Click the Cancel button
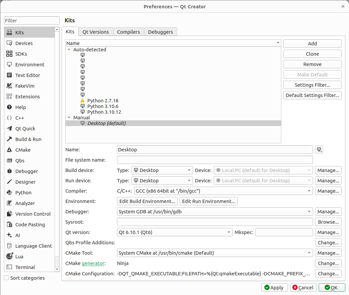349x295 pixels. [x=303, y=288]
